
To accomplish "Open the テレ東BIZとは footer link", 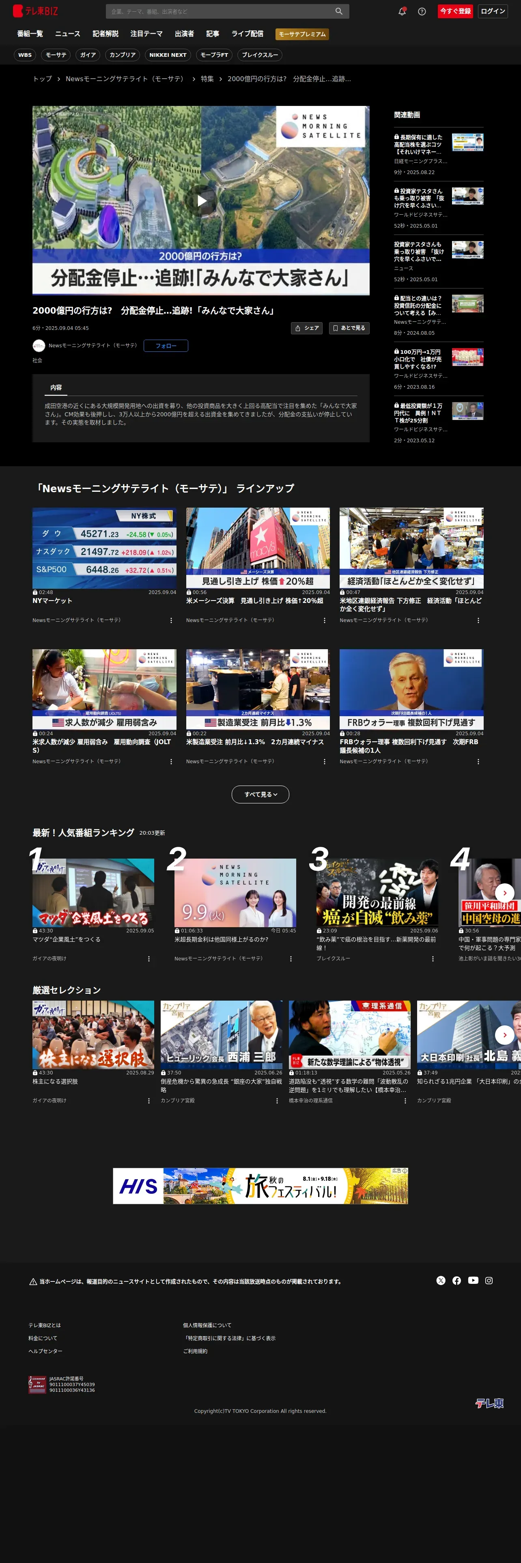I will point(44,1325).
